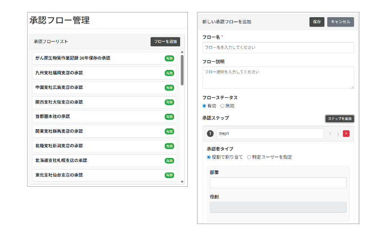The width and height of the screenshot is (386, 236).
Task: Choose 役割で割り当て approver type
Action: (209, 157)
